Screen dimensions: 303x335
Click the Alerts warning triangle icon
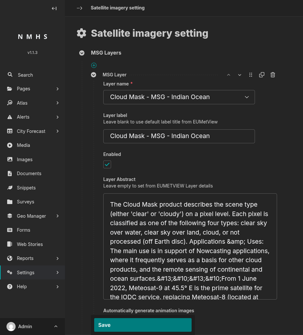10,117
